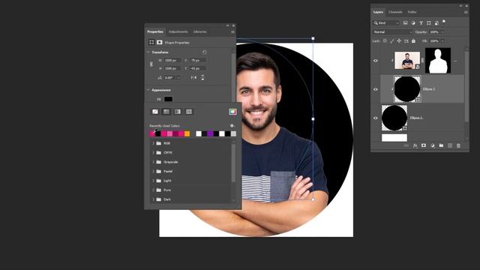Reset the Transform section
Image resolution: width=480 pixels, height=270 pixels.
[205, 52]
